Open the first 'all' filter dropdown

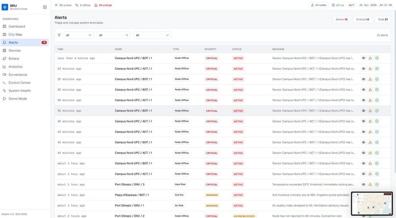79,35
